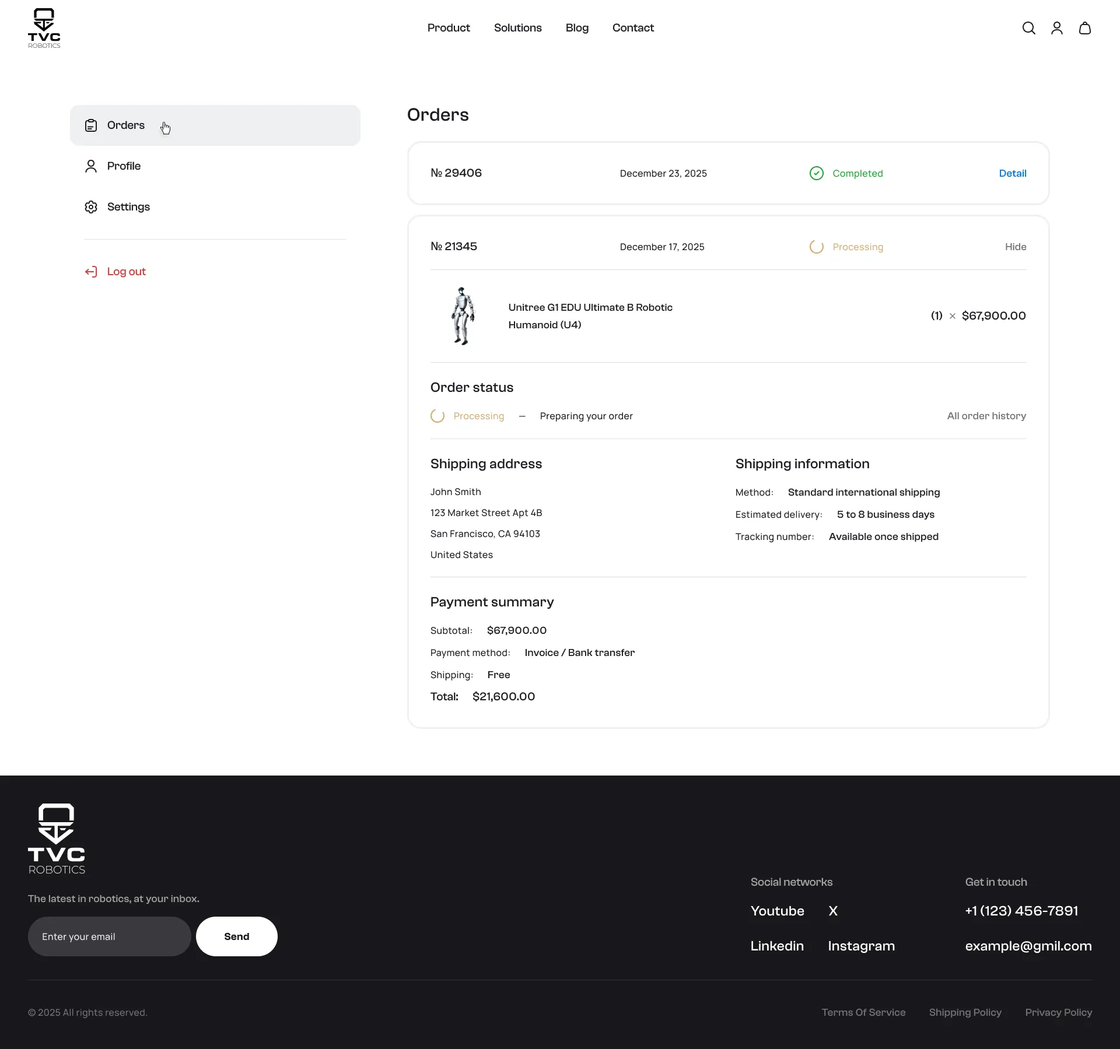Screen dimensions: 1120x1049
Task: Expand order 29406 with Detail
Action: point(1012,173)
